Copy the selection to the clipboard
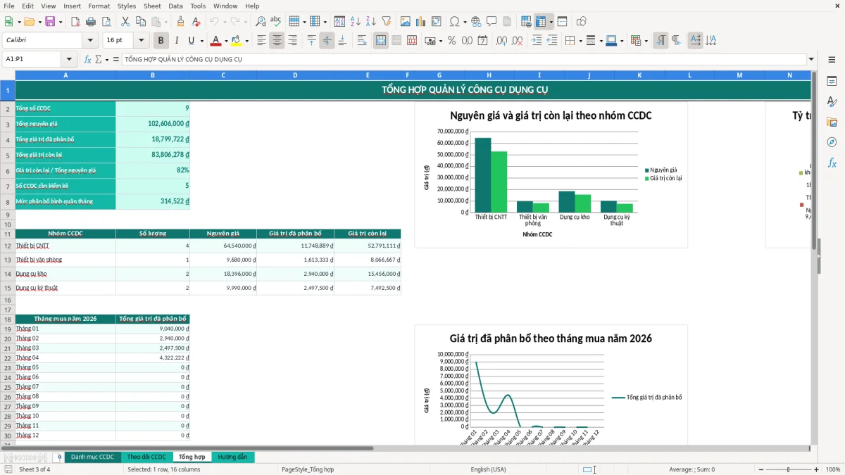845x475 pixels. pyautogui.click(x=141, y=22)
